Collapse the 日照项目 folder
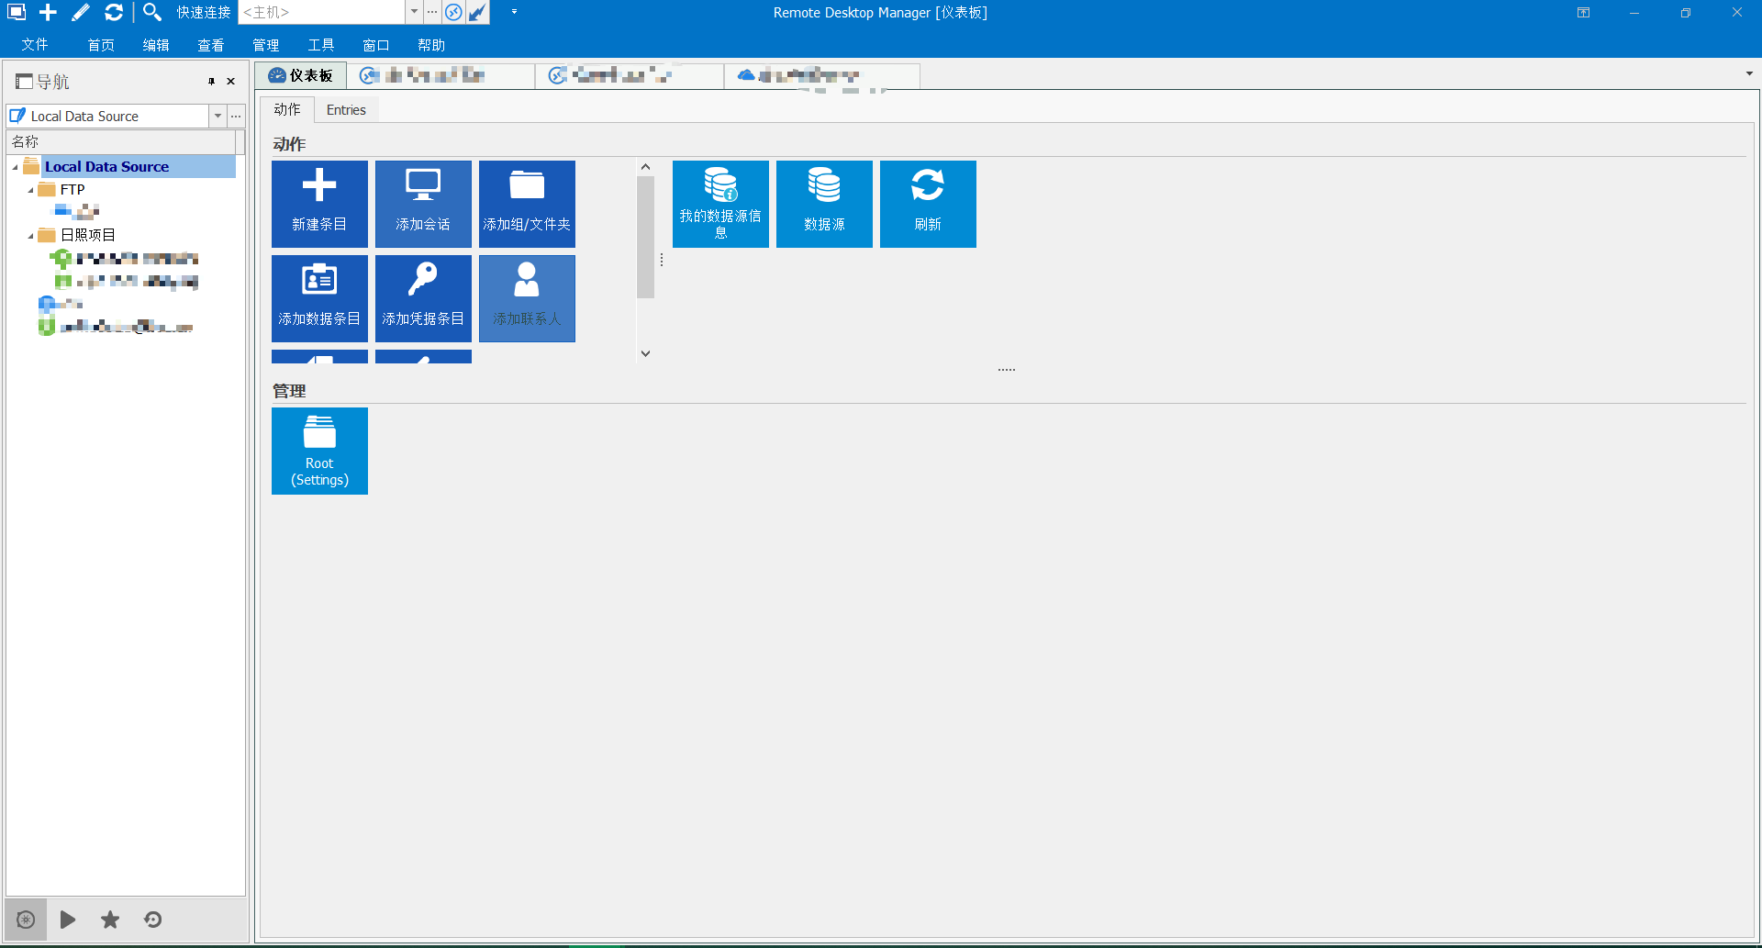The width and height of the screenshot is (1762, 948). coord(30,234)
